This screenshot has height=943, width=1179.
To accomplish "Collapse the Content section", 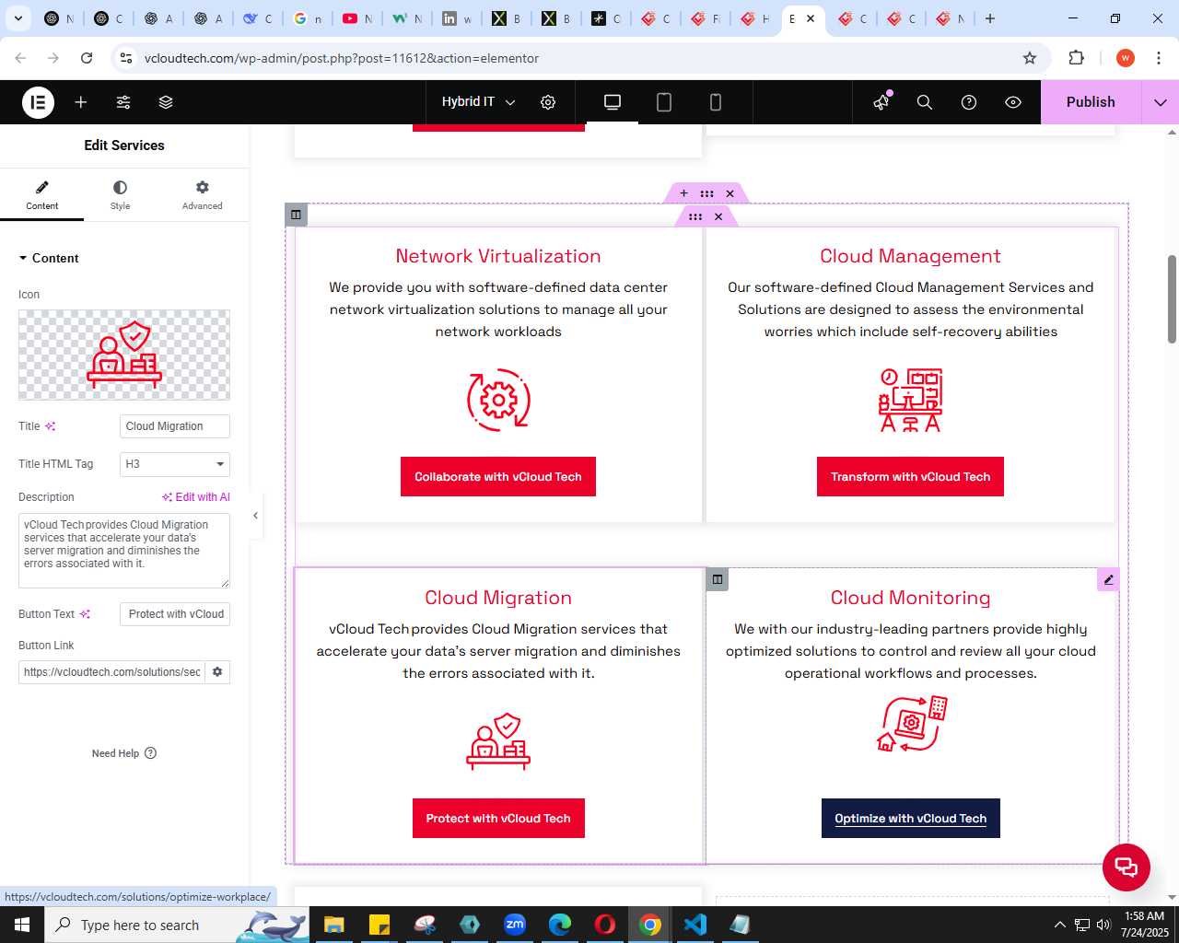I will pos(49,258).
